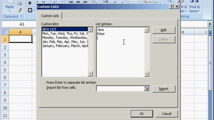The image size is (214, 120).
Task: Click cell A1 in the worksheet
Action: 20,39
